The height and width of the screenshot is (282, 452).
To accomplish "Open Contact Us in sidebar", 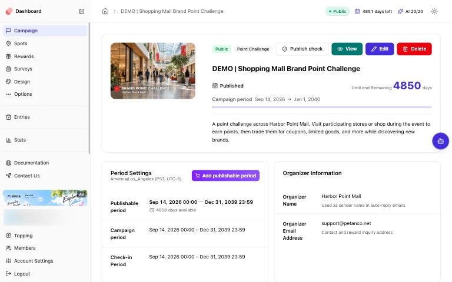I will tap(45, 176).
